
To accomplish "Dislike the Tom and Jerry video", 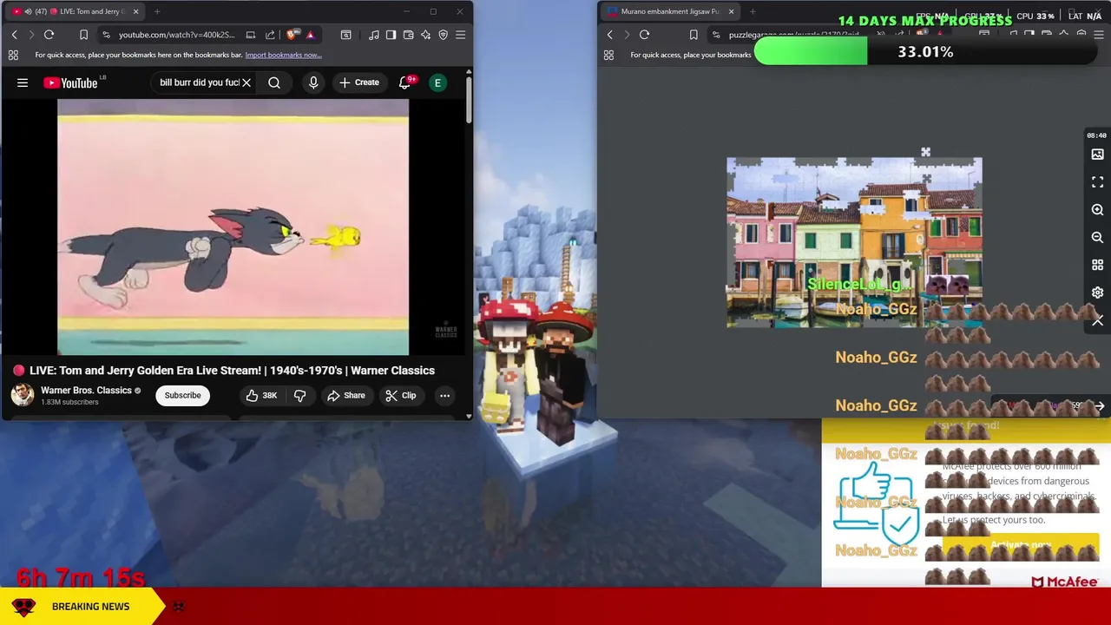I will (299, 395).
